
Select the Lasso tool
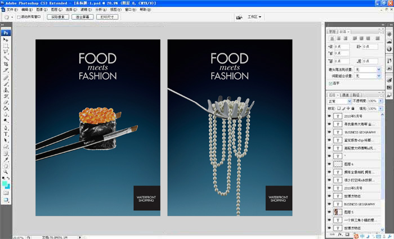click(x=6, y=52)
